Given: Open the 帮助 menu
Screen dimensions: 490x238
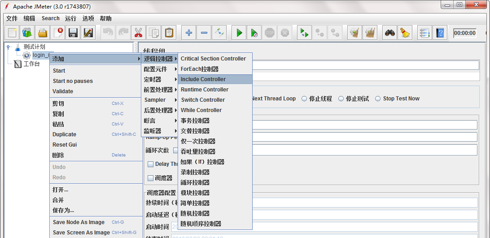Looking at the screenshot, I should 105,18.
